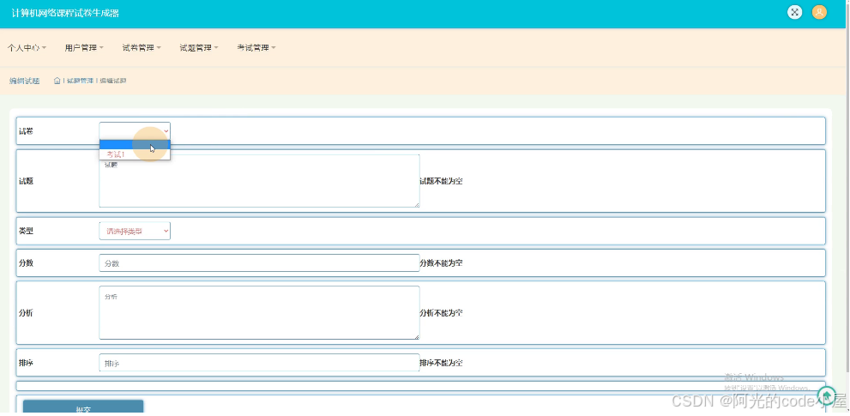Screen dimensions: 850x416
Task: Click the 类型 field label
Action: point(26,231)
